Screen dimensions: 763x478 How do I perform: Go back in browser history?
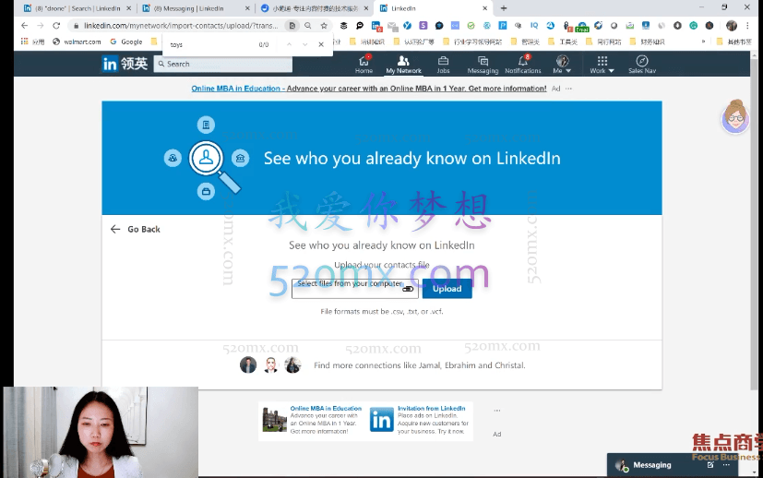[25, 25]
